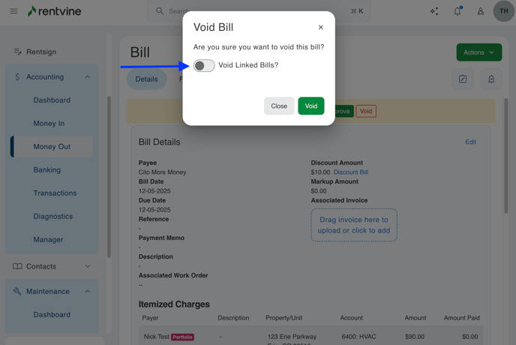
Task: Select Money In from sidebar
Action: pos(49,124)
